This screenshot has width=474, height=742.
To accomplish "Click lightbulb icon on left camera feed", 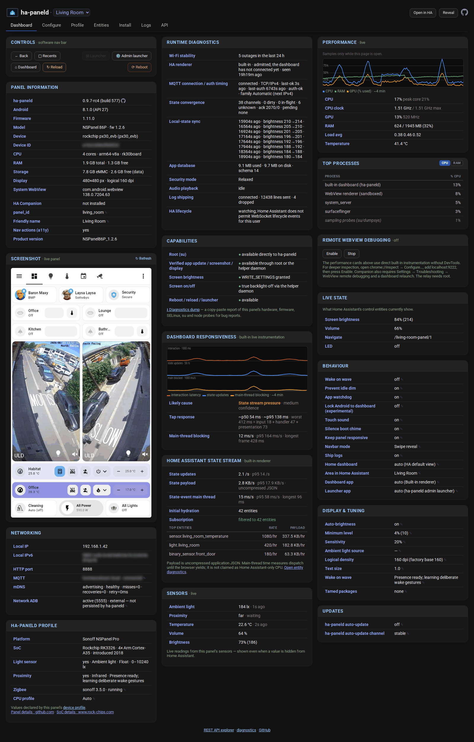I will [x=58, y=453].
